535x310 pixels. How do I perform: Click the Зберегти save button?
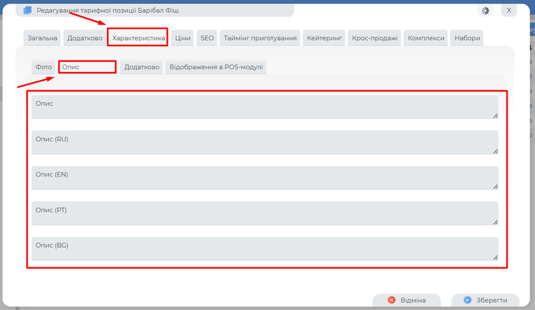[x=485, y=300]
